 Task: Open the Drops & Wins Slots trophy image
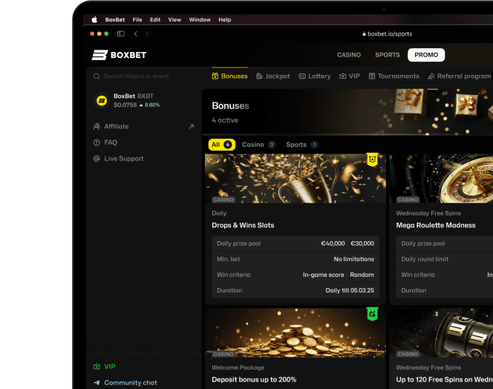(x=296, y=178)
